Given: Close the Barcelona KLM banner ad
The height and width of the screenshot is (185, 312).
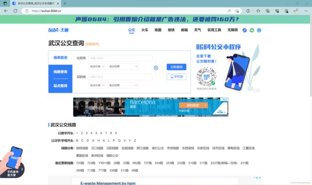Looking at the screenshot, I should [x=227, y=99].
